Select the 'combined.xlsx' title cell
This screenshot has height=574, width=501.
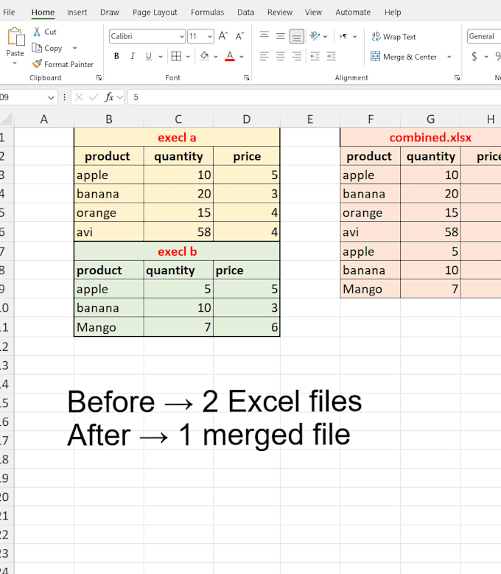tap(421, 137)
